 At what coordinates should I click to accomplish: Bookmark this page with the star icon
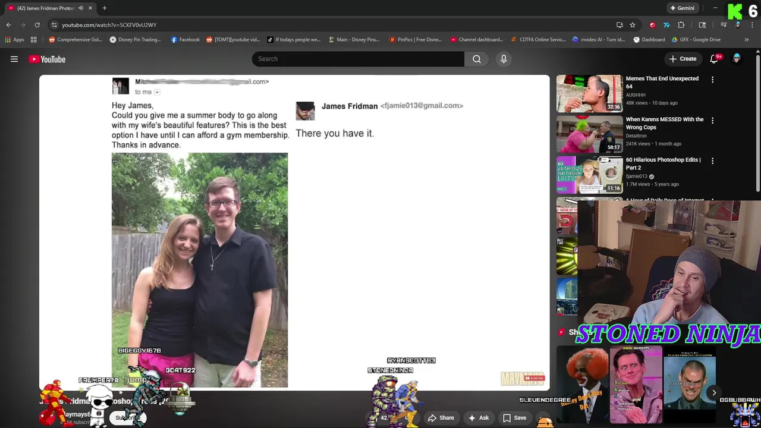[x=633, y=25]
